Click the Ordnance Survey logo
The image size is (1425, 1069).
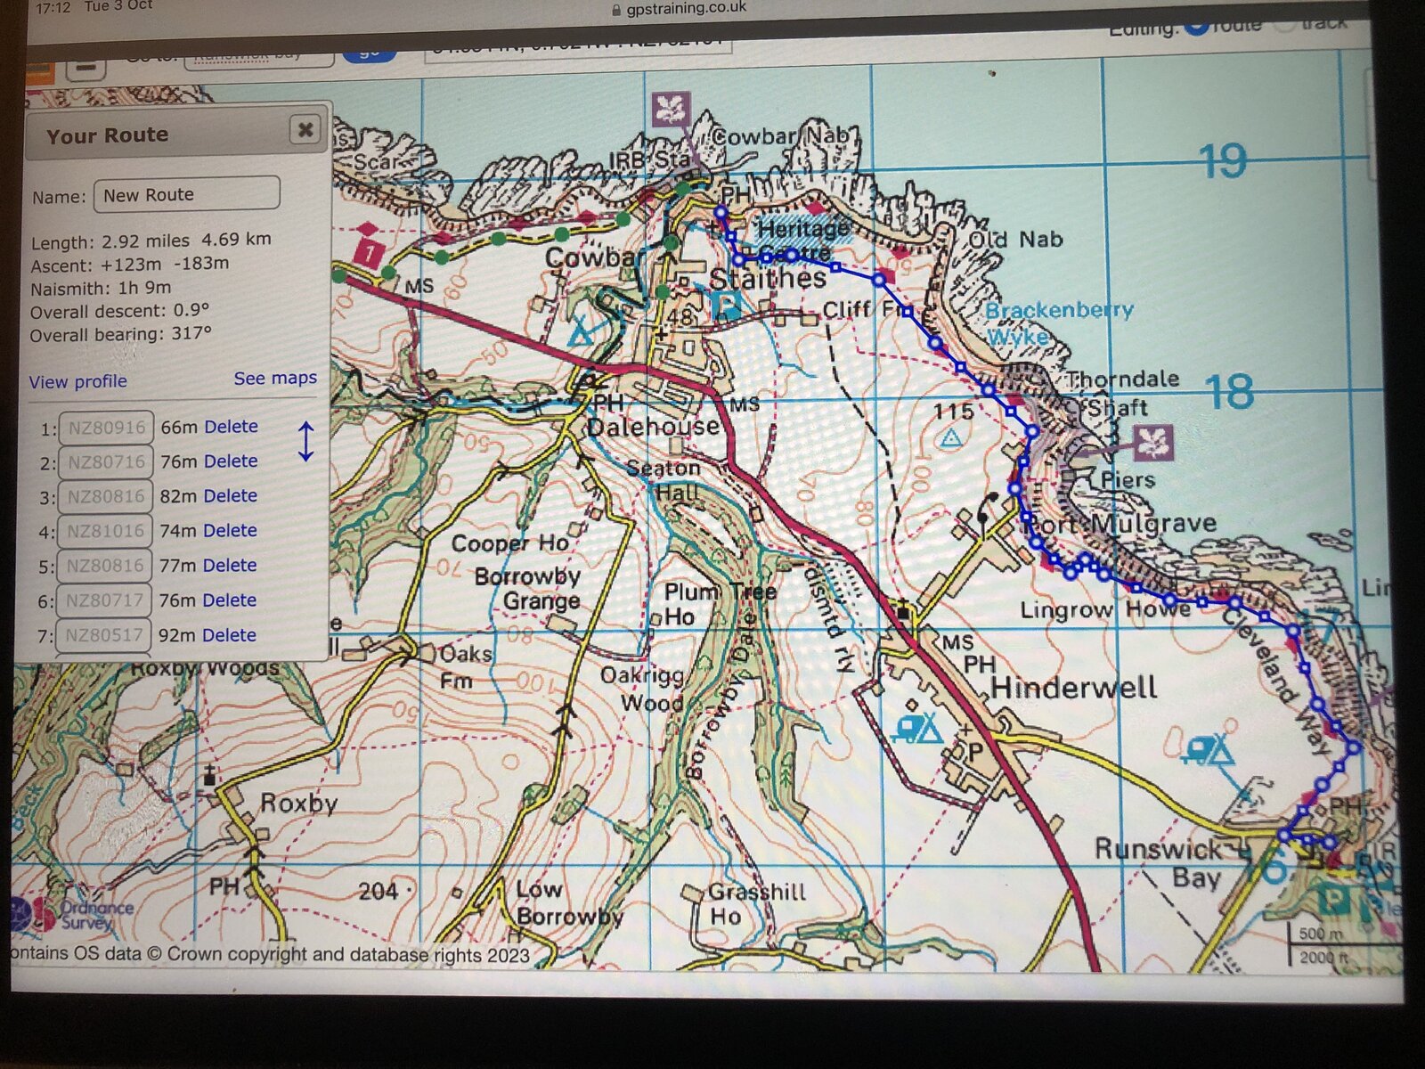point(73,914)
